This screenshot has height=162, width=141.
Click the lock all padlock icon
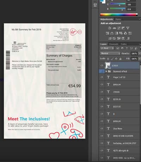[x=120, y=59]
